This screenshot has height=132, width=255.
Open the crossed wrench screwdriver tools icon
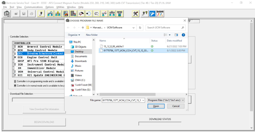tap(135, 14)
